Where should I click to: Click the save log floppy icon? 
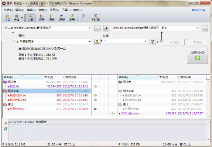pyautogui.click(x=6, y=129)
